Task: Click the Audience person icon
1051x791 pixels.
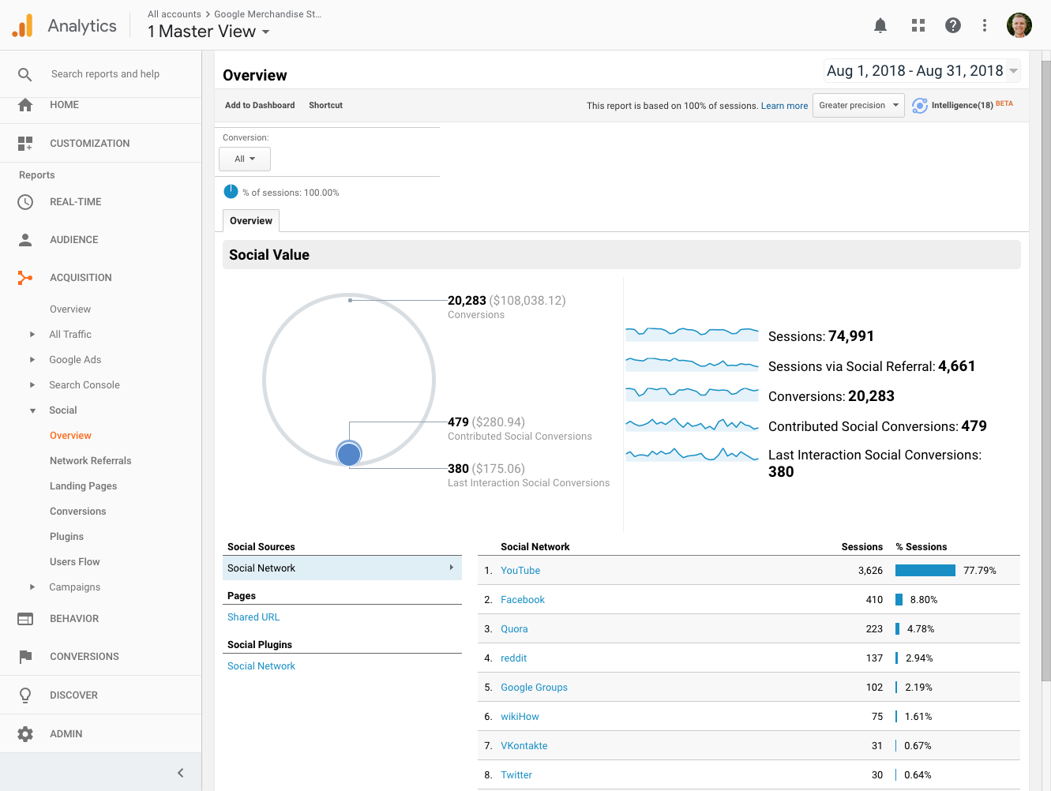Action: (x=25, y=240)
